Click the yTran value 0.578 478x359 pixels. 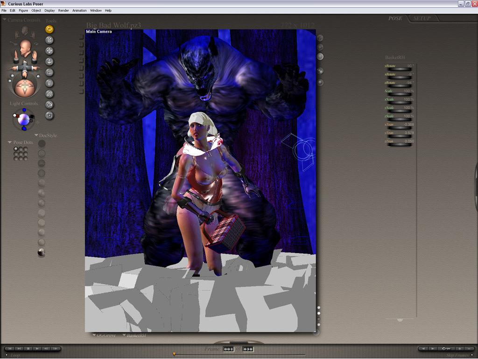tap(409, 133)
